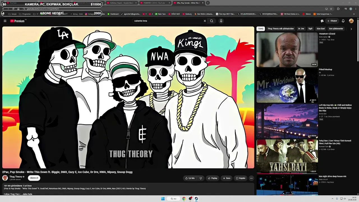Switch to the Kültürbaz Haydo browser tab

coord(122,3)
